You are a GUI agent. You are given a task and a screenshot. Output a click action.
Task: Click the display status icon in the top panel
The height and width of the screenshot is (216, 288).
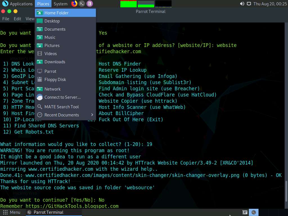(249, 4)
